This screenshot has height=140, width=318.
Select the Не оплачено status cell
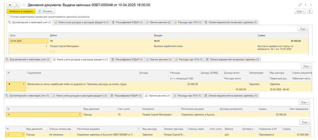(x=62, y=134)
